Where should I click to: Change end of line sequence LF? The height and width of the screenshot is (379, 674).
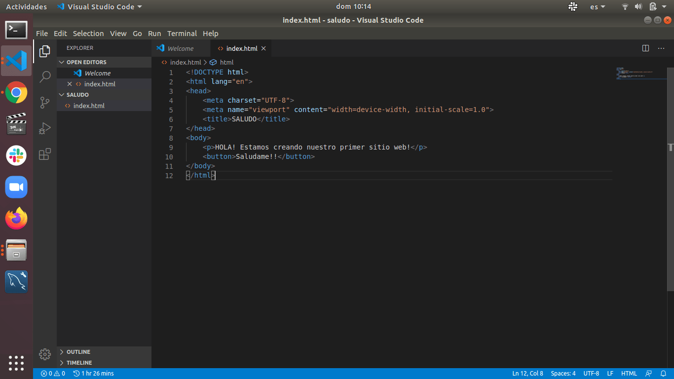(x=610, y=374)
